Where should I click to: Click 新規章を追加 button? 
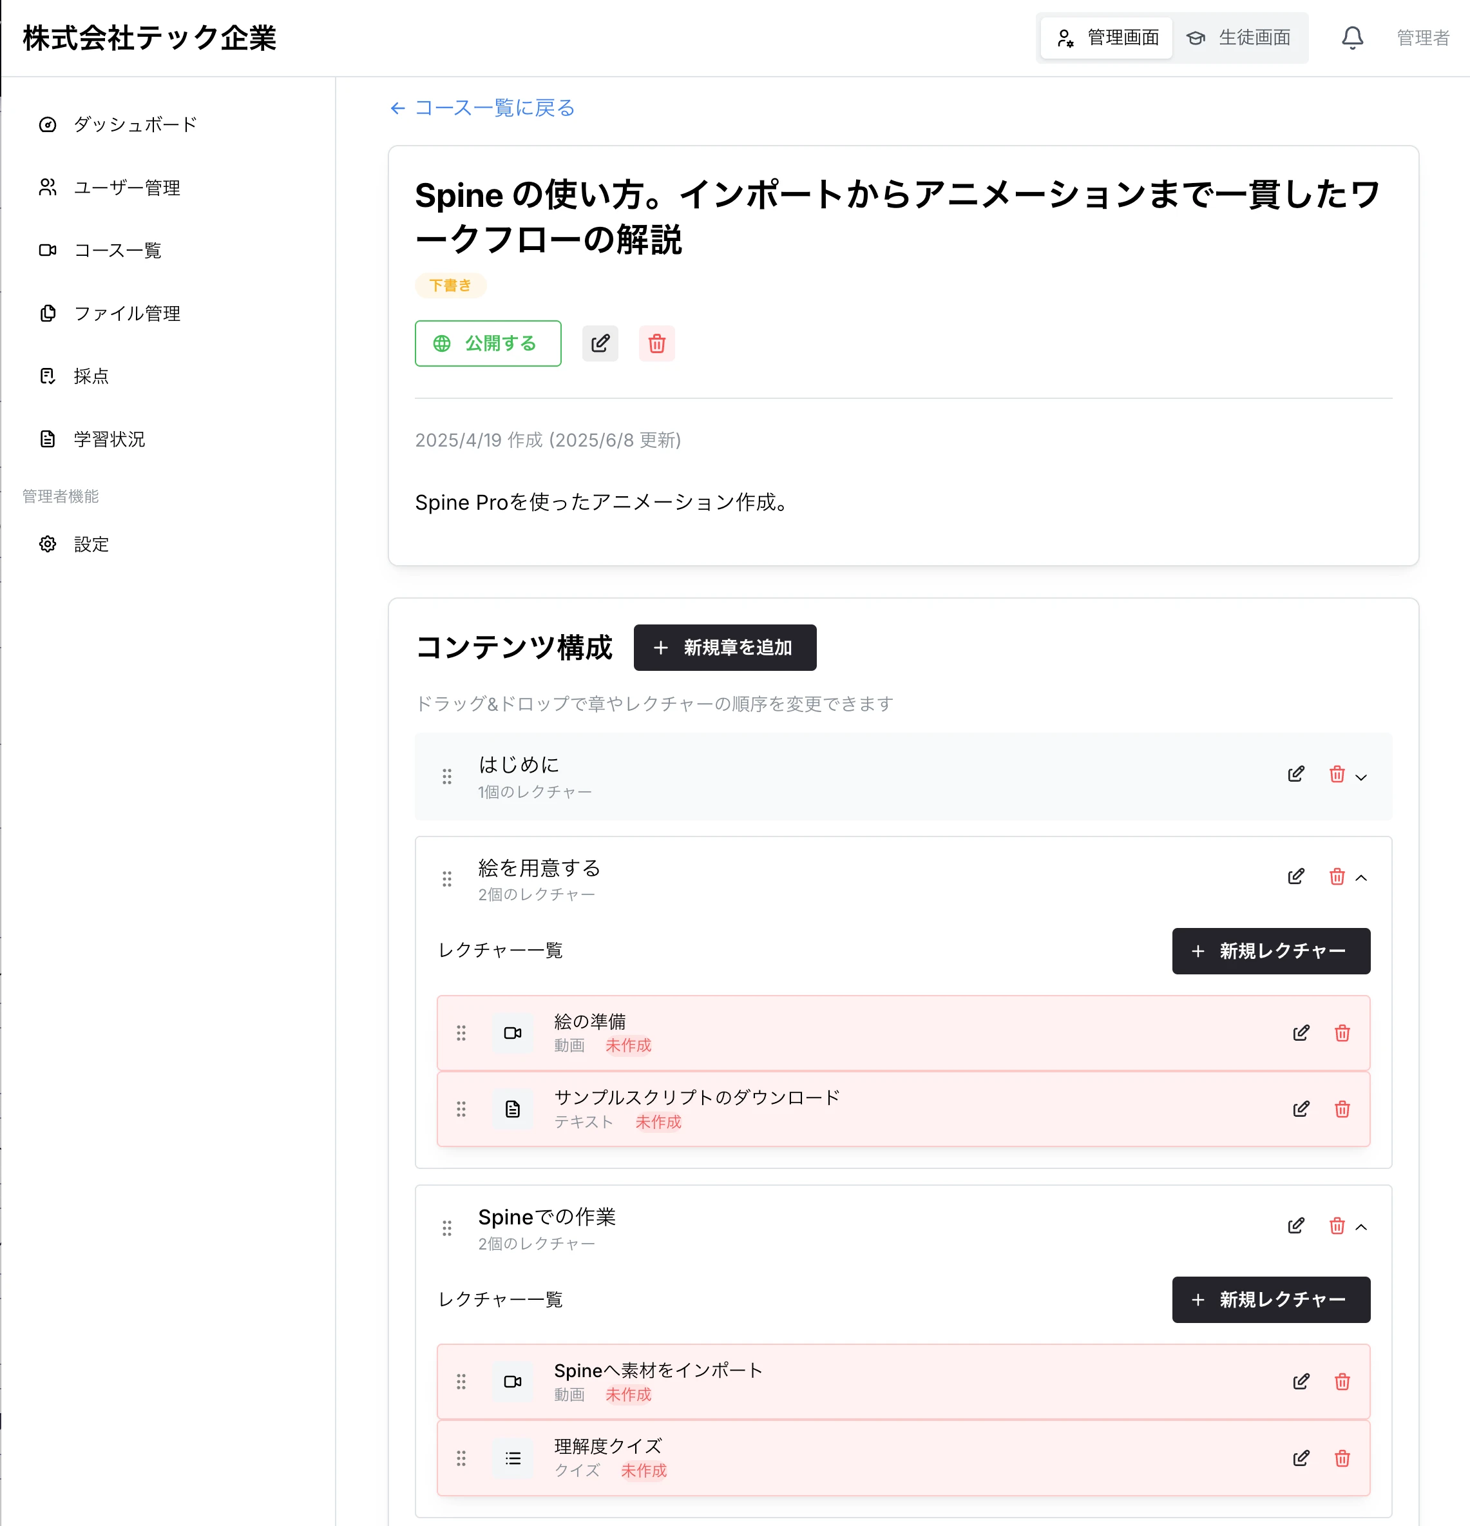(x=725, y=647)
